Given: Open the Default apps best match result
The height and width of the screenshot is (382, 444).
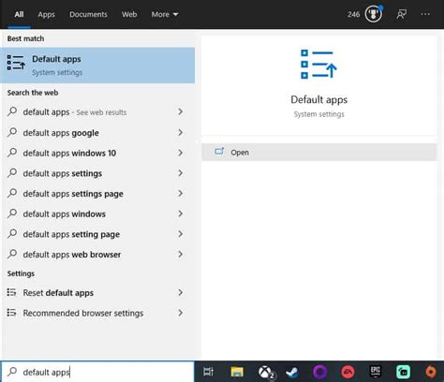Looking at the screenshot, I should tap(97, 66).
